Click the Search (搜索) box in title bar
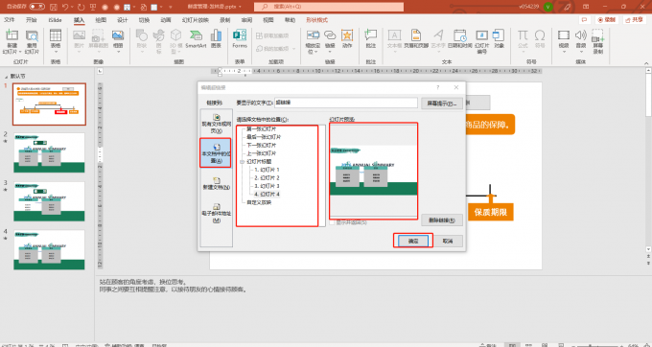This screenshot has height=347, width=652. [329, 7]
